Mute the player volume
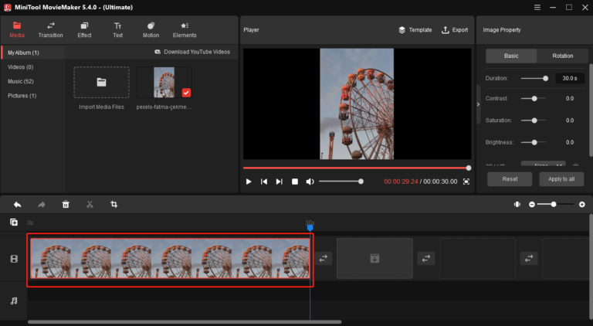 [x=310, y=182]
